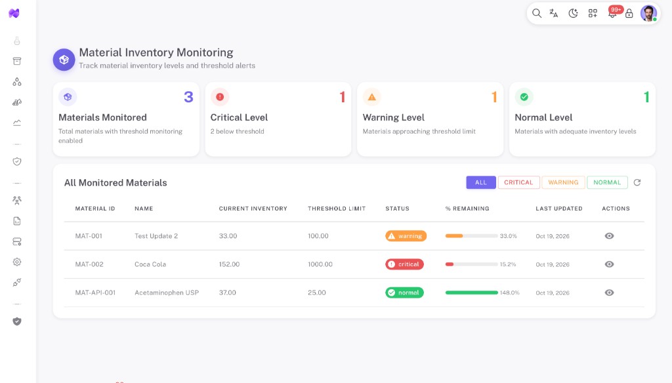Click the normal status badge for Acetaminophen USP
Screen dimensions: 672x383
pyautogui.click(x=404, y=292)
